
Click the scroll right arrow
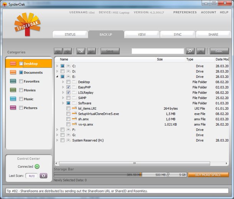click(226, 163)
